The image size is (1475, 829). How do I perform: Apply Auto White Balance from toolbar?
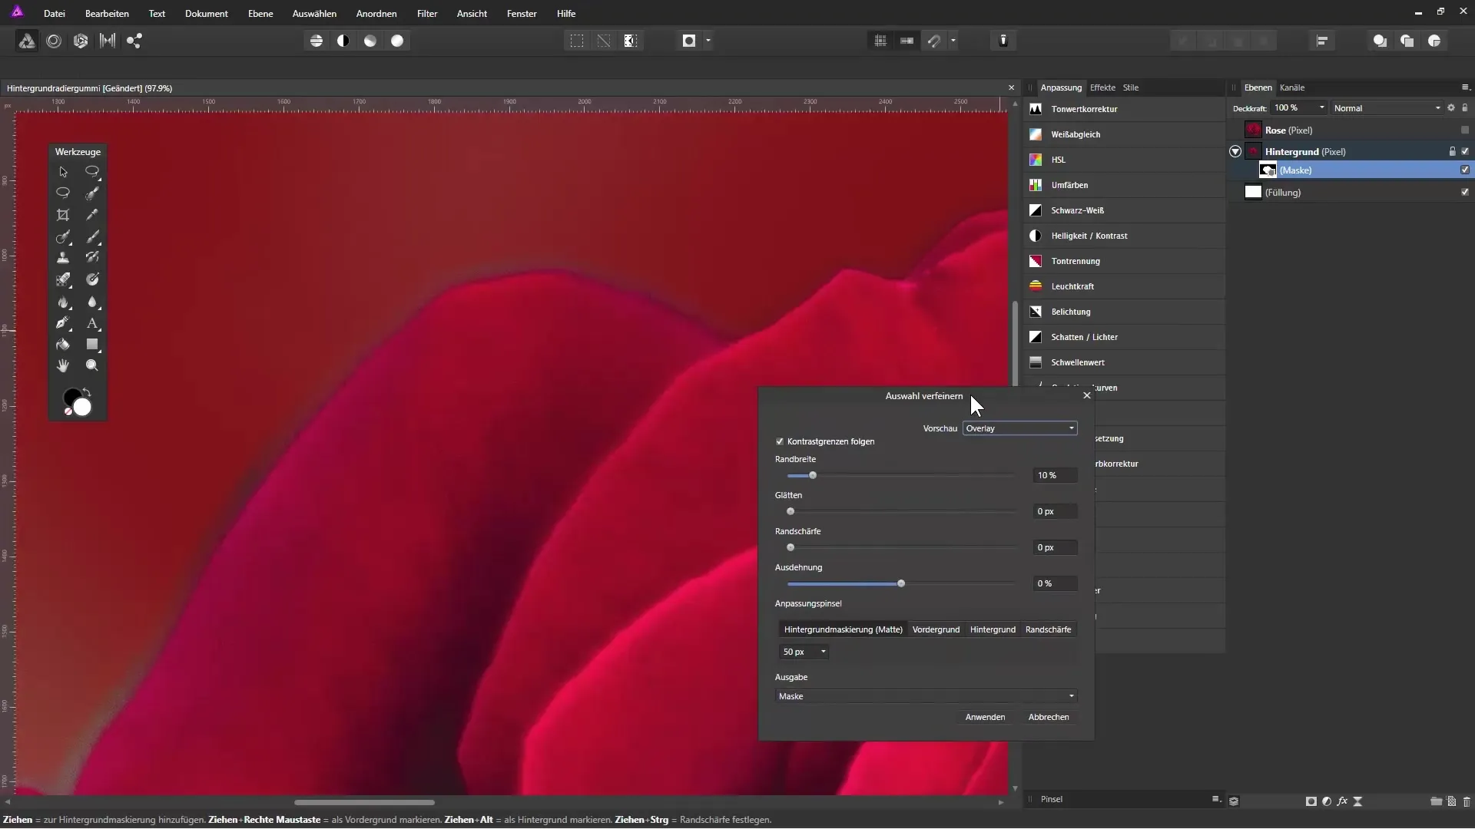(x=397, y=41)
